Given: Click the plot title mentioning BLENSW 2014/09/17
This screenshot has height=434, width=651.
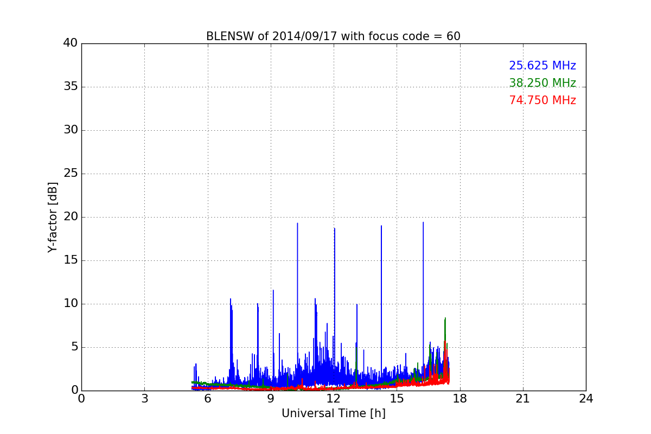Looking at the screenshot, I should (x=333, y=36).
